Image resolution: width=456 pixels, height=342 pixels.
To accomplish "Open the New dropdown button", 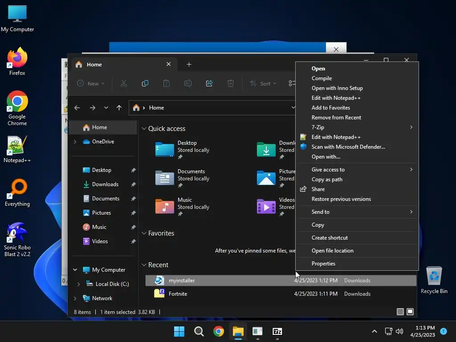I will click(x=91, y=83).
